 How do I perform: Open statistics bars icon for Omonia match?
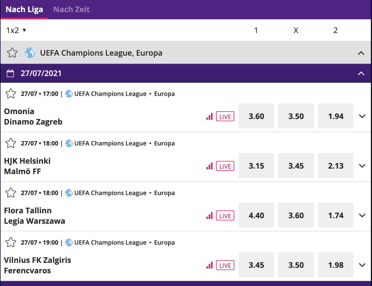[209, 116]
